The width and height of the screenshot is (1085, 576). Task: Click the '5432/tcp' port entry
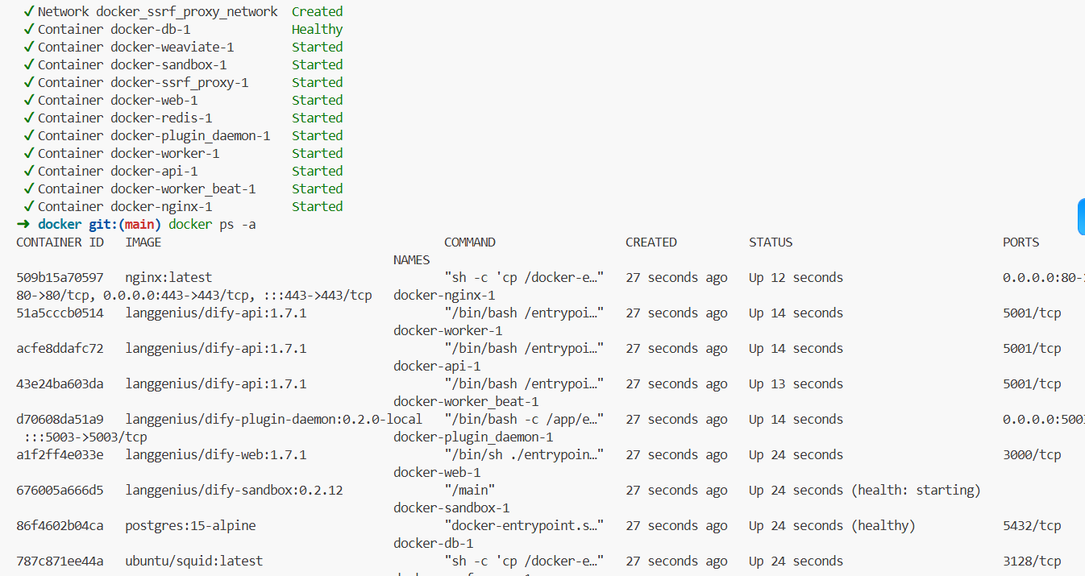point(1032,526)
